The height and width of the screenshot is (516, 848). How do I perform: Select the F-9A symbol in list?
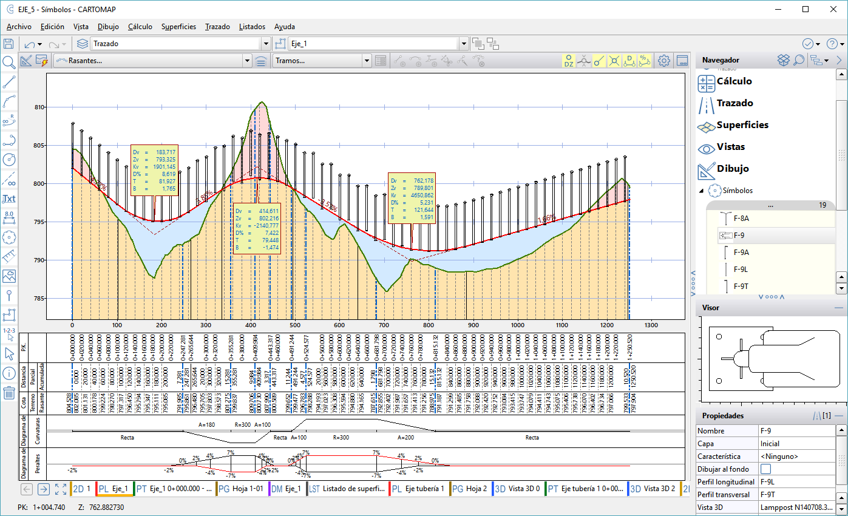(x=741, y=252)
